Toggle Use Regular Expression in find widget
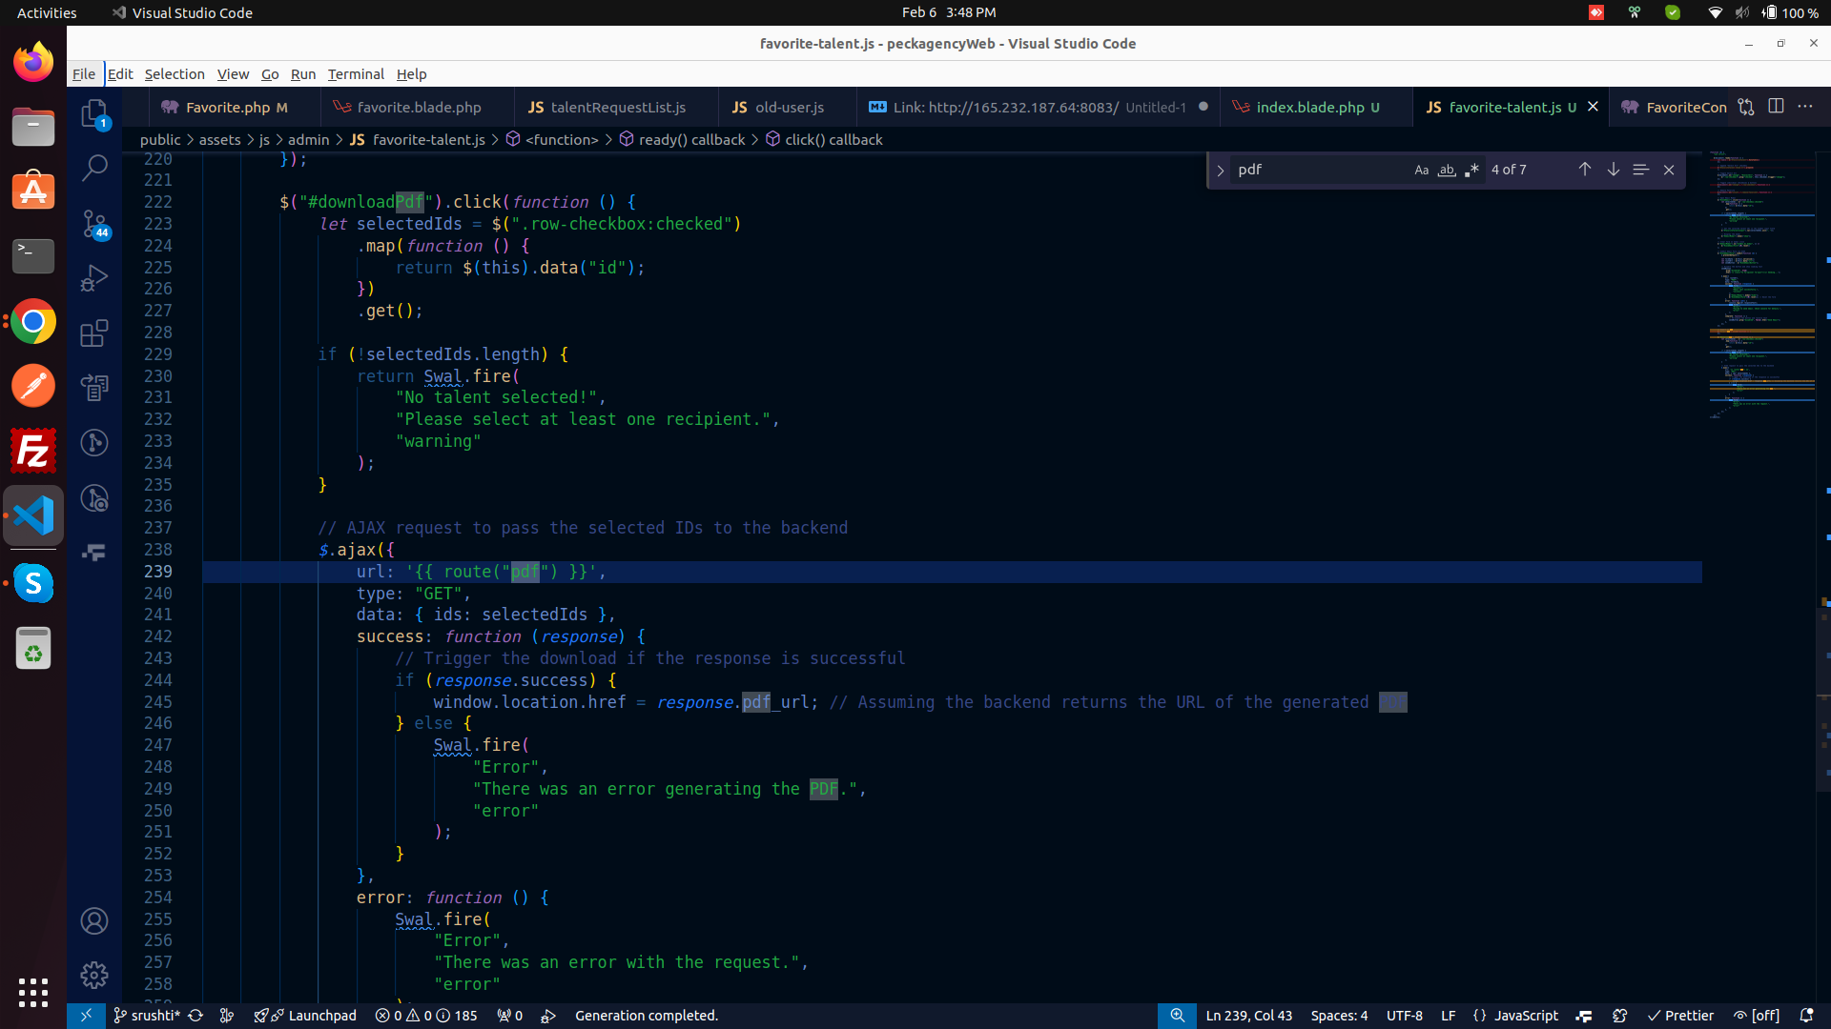1831x1029 pixels. coord(1471,170)
